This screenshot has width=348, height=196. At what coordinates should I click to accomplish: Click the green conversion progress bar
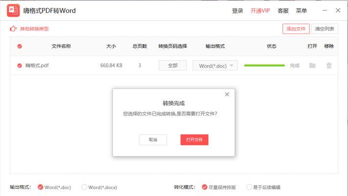(x=264, y=66)
